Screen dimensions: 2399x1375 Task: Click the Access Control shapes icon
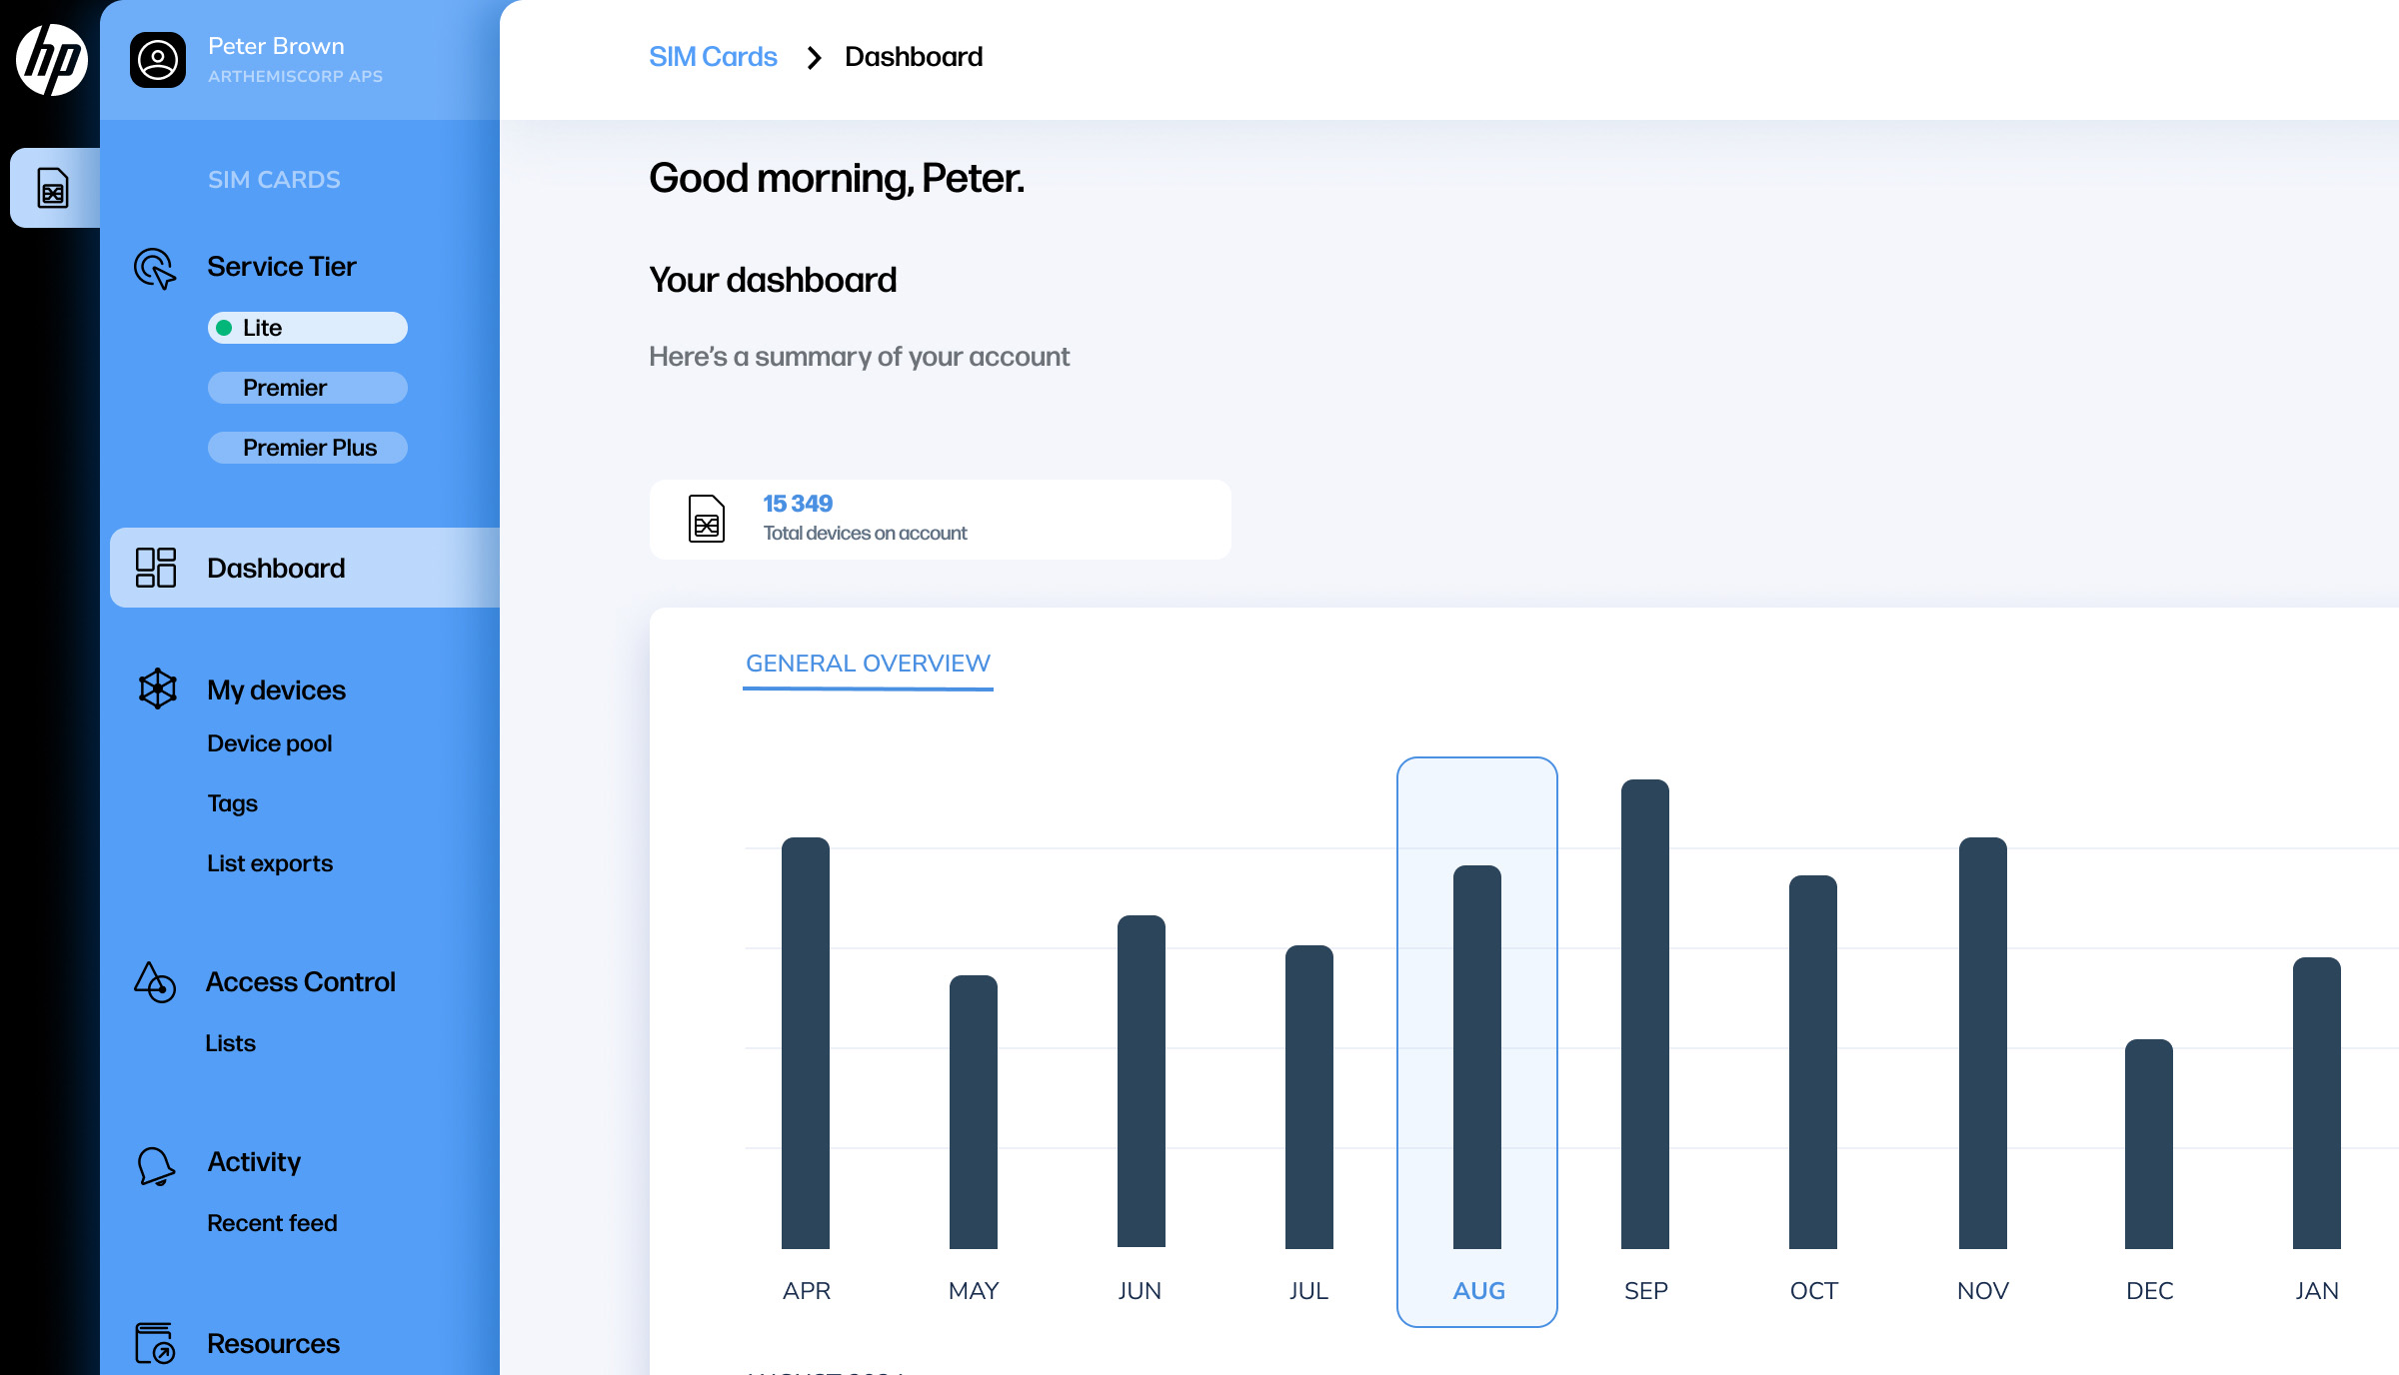(155, 982)
